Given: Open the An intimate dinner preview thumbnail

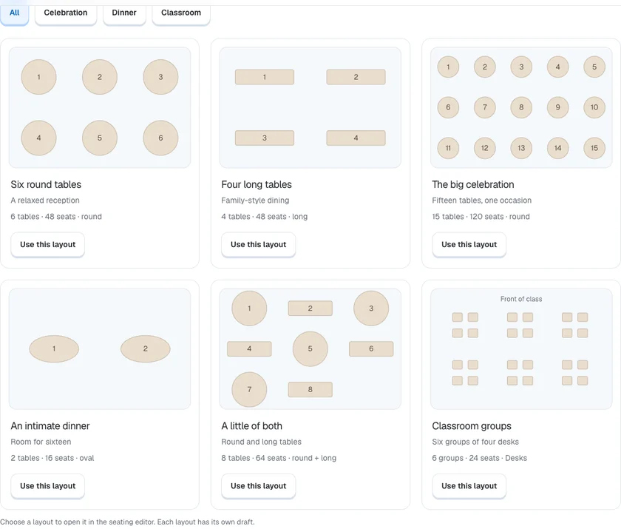Looking at the screenshot, I should click(100, 348).
